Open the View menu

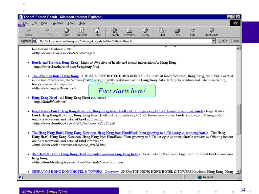44,23
